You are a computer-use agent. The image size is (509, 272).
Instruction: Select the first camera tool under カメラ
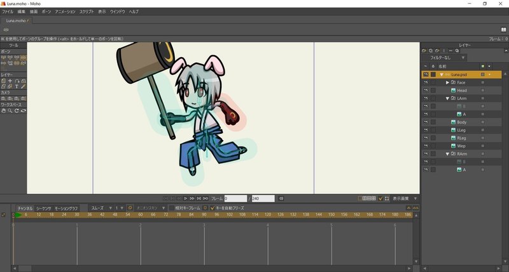[4, 98]
